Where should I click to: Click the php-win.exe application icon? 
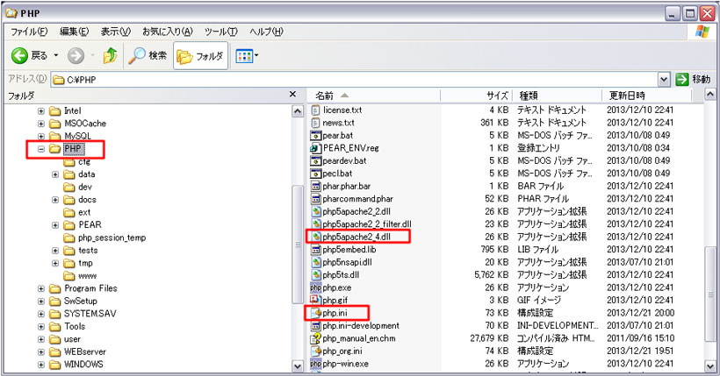[315, 364]
